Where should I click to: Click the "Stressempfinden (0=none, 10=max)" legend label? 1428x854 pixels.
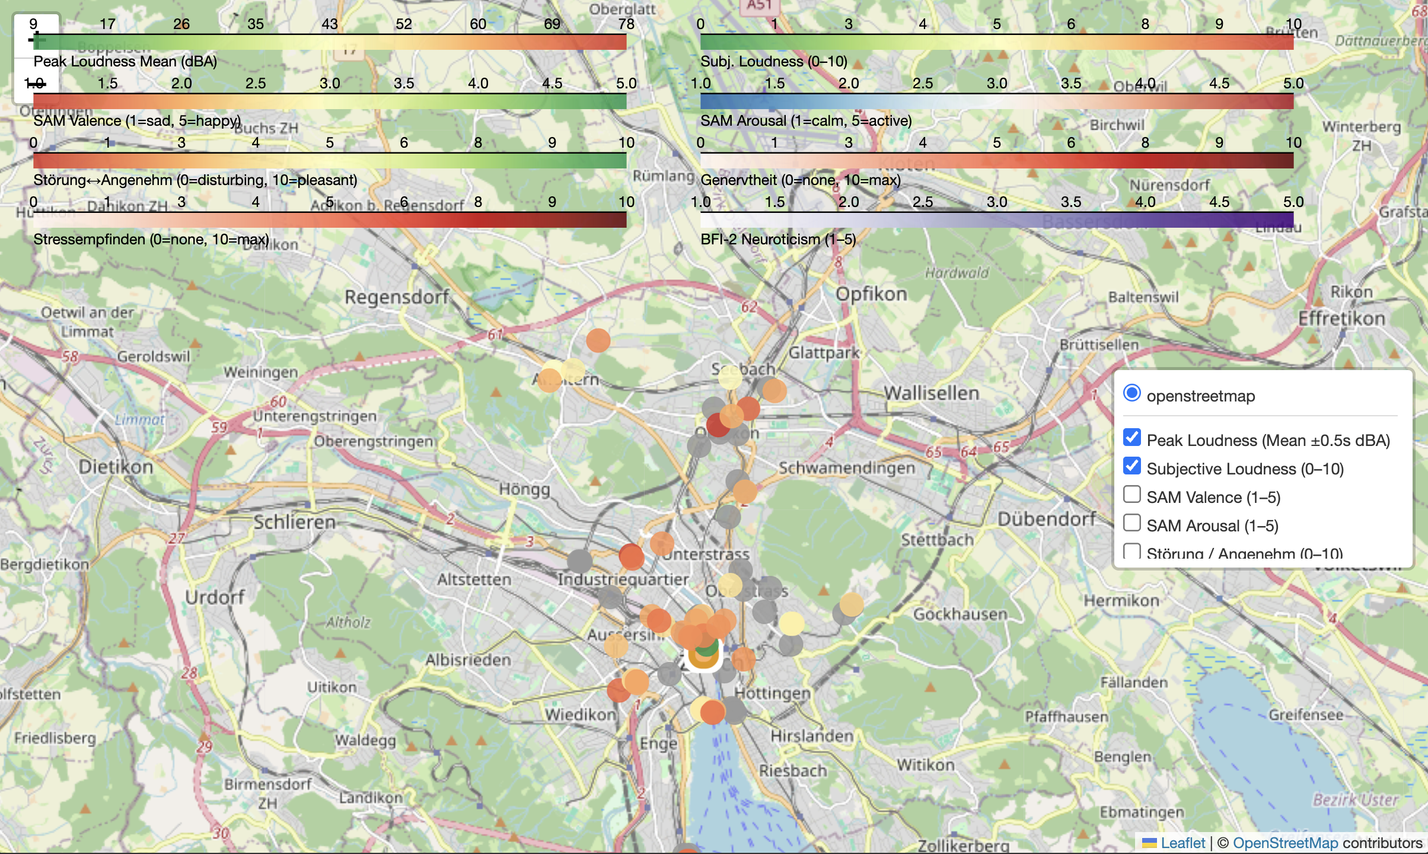(151, 239)
